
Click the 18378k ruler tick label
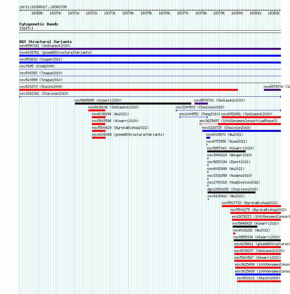point(201,13)
